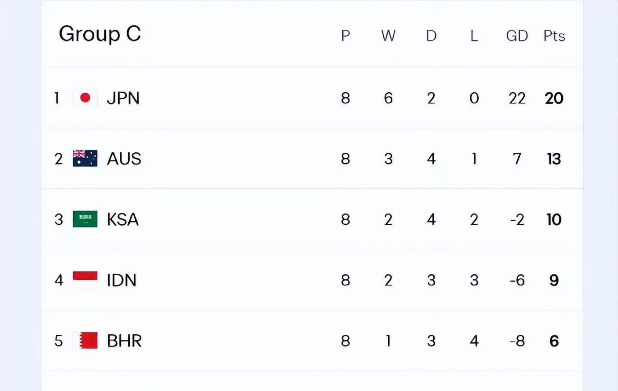This screenshot has height=391, width=618.
Task: Click Australia's goal difference of 7
Action: pos(517,159)
